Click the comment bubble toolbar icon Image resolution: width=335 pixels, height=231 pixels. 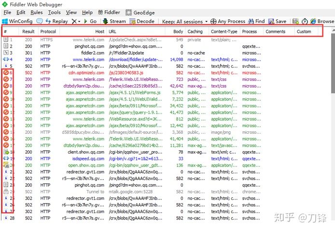[40, 21]
